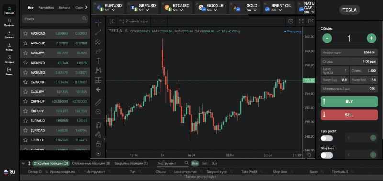Sort positions by Ордер ID

click(34, 172)
